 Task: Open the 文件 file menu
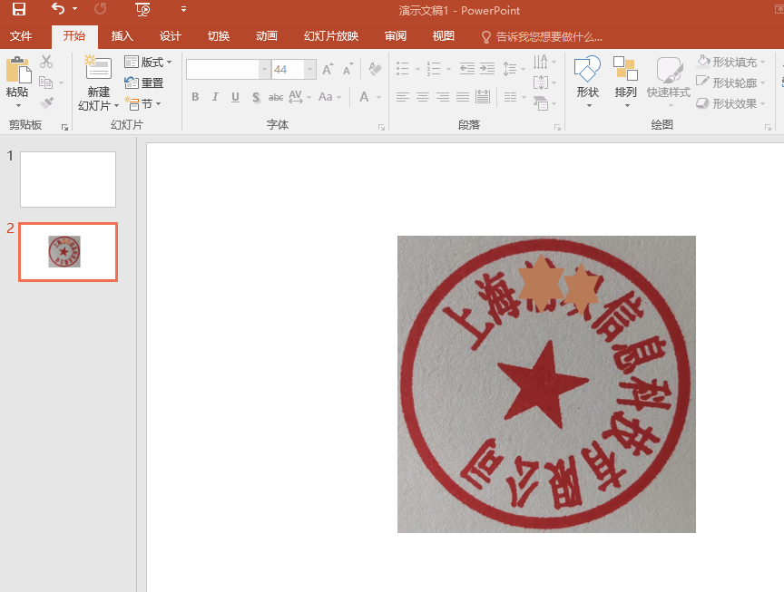point(21,36)
